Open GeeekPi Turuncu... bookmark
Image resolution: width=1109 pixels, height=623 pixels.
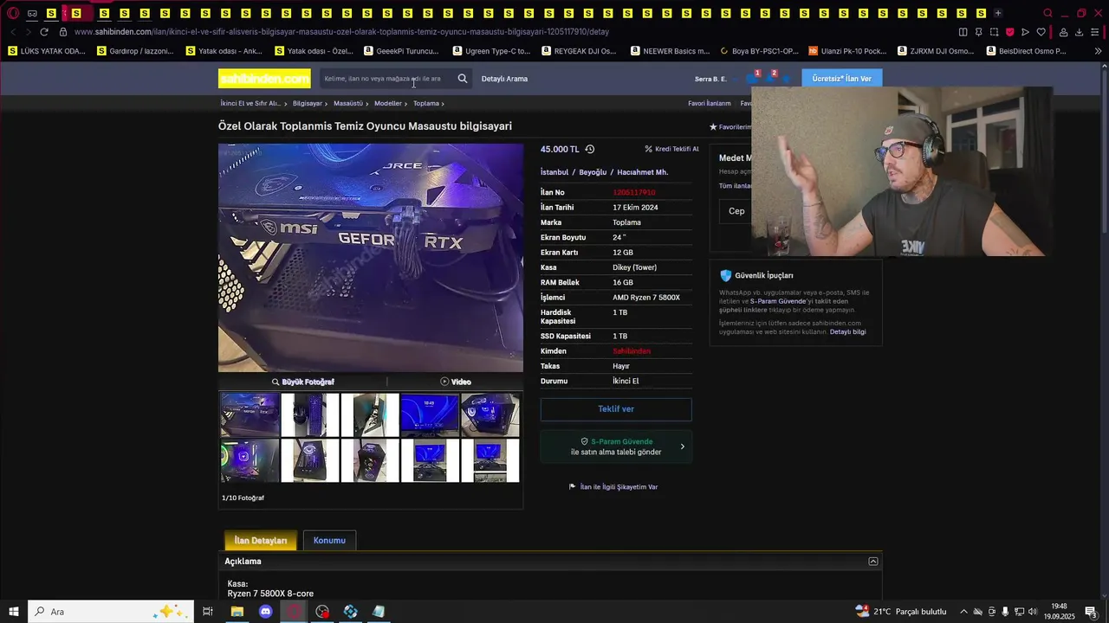point(401,51)
